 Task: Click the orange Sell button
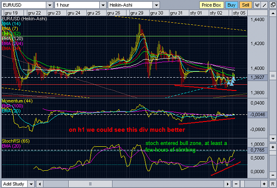(246, 5)
